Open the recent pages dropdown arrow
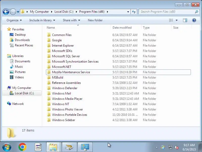This screenshot has height=152, width=202. tap(18, 12)
